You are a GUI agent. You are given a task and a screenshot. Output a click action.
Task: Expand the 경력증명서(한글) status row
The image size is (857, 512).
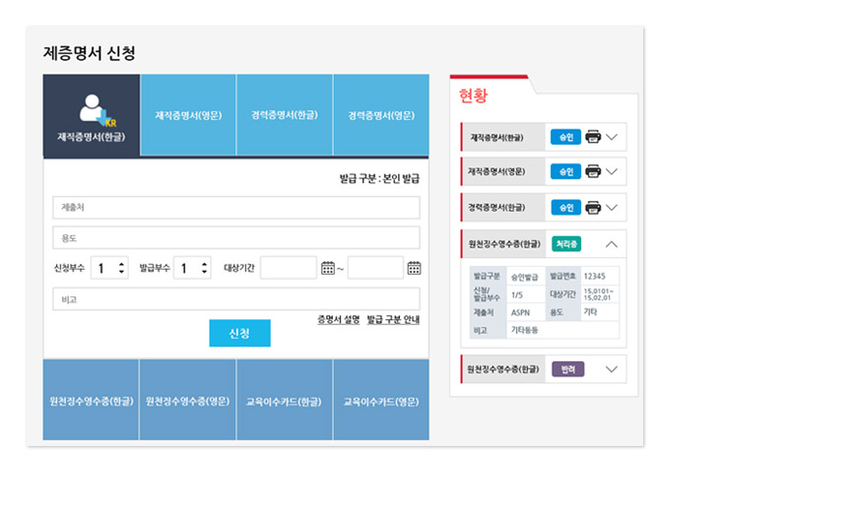coord(613,208)
